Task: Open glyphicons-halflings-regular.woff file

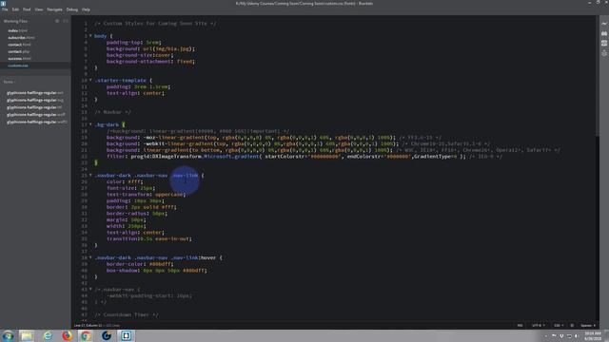Action: [x=36, y=115]
